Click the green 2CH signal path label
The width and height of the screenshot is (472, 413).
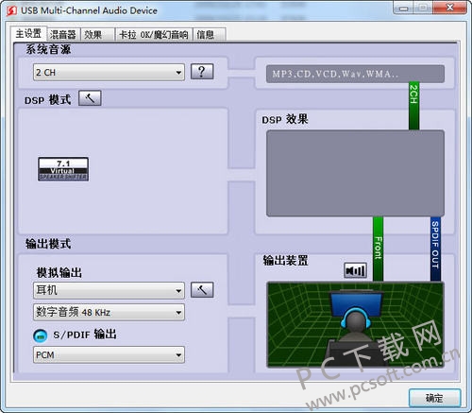pos(413,106)
